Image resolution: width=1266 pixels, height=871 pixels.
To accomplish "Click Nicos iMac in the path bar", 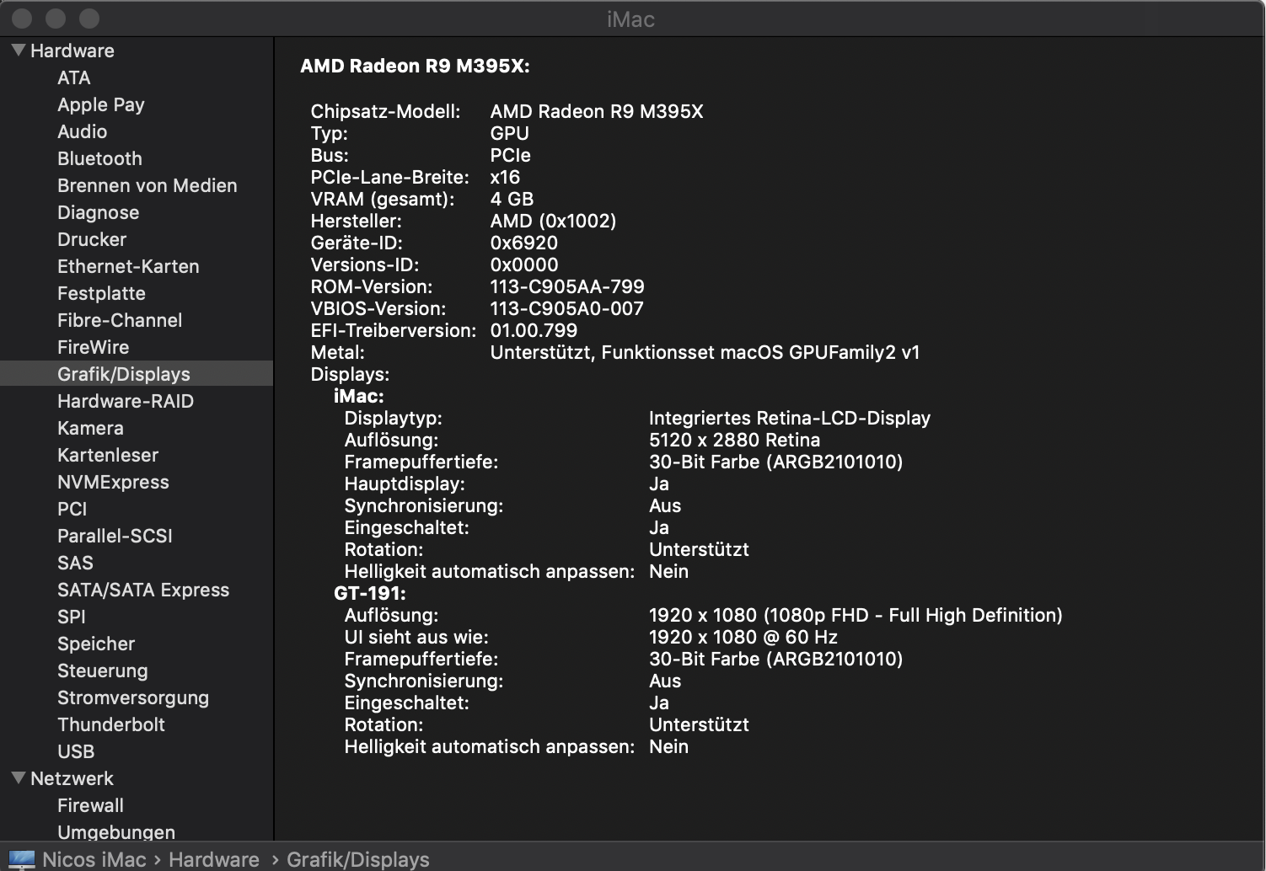I will 94,859.
